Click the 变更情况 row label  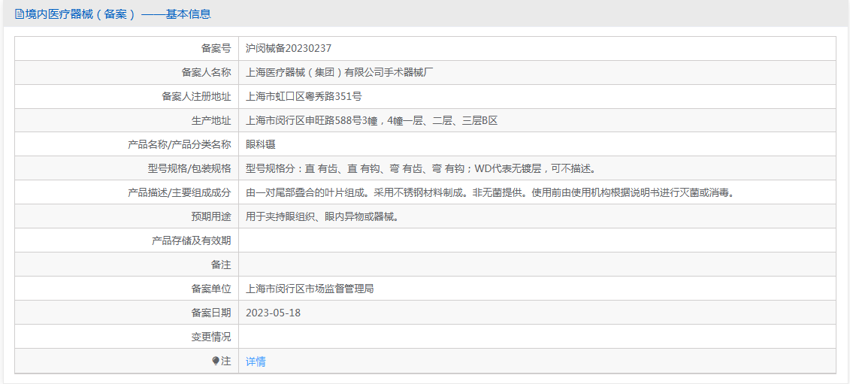coord(211,337)
